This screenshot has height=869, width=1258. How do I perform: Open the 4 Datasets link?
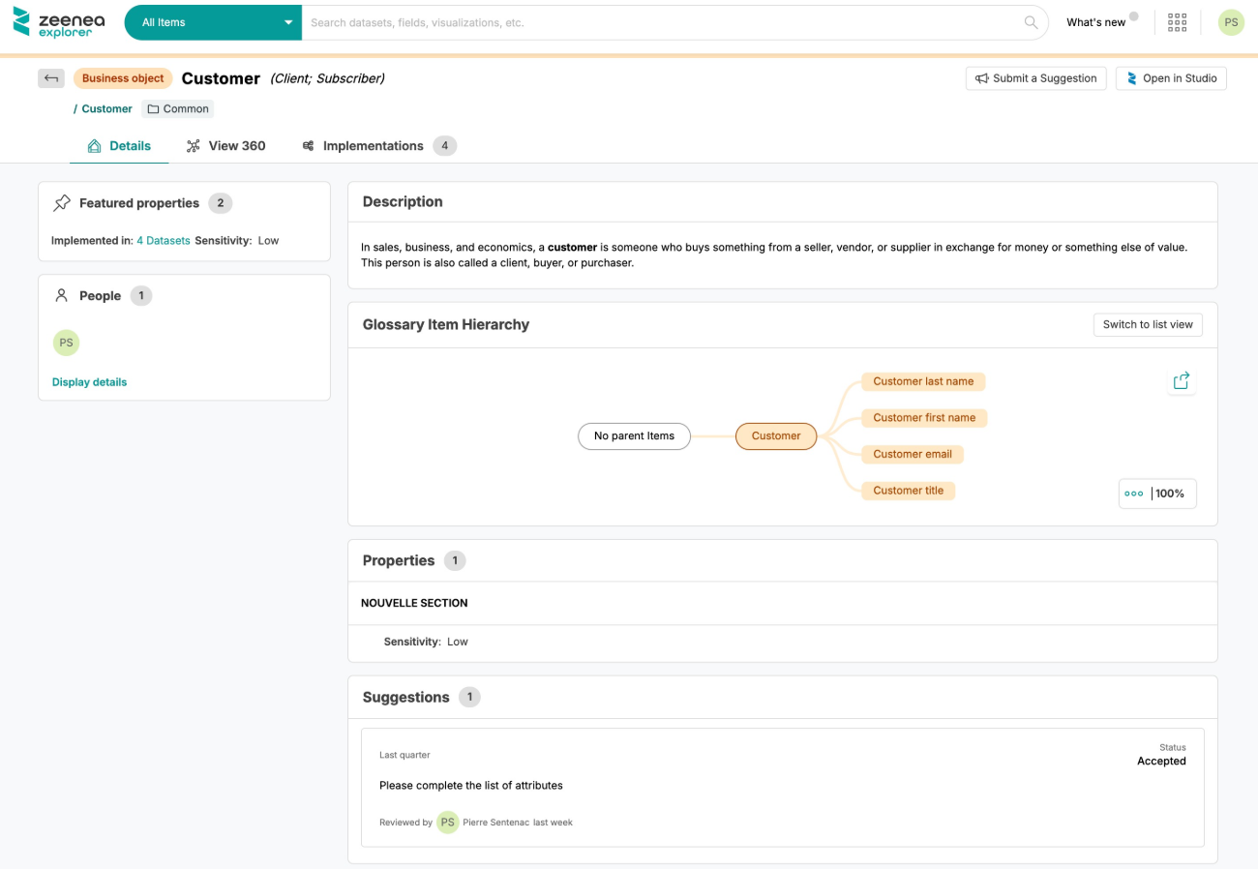(163, 240)
